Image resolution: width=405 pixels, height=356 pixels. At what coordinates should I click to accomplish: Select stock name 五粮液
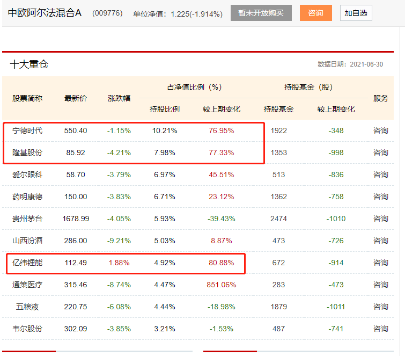[27, 307]
